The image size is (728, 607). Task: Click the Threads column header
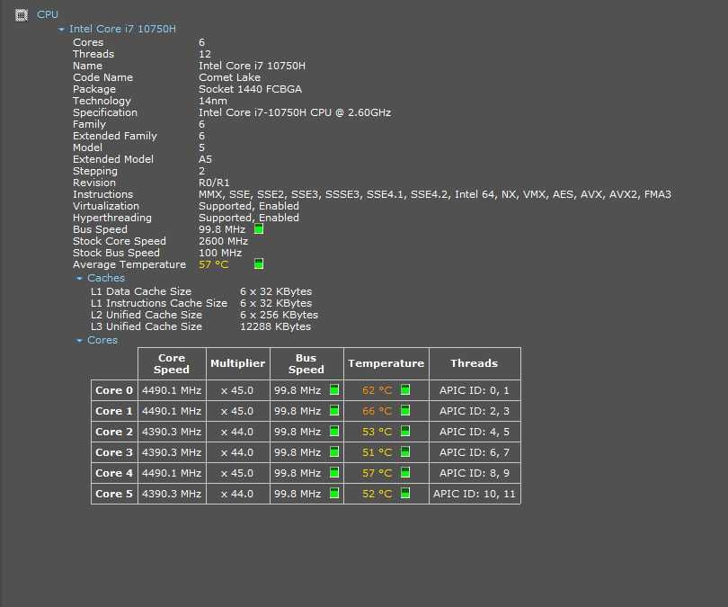coord(475,363)
